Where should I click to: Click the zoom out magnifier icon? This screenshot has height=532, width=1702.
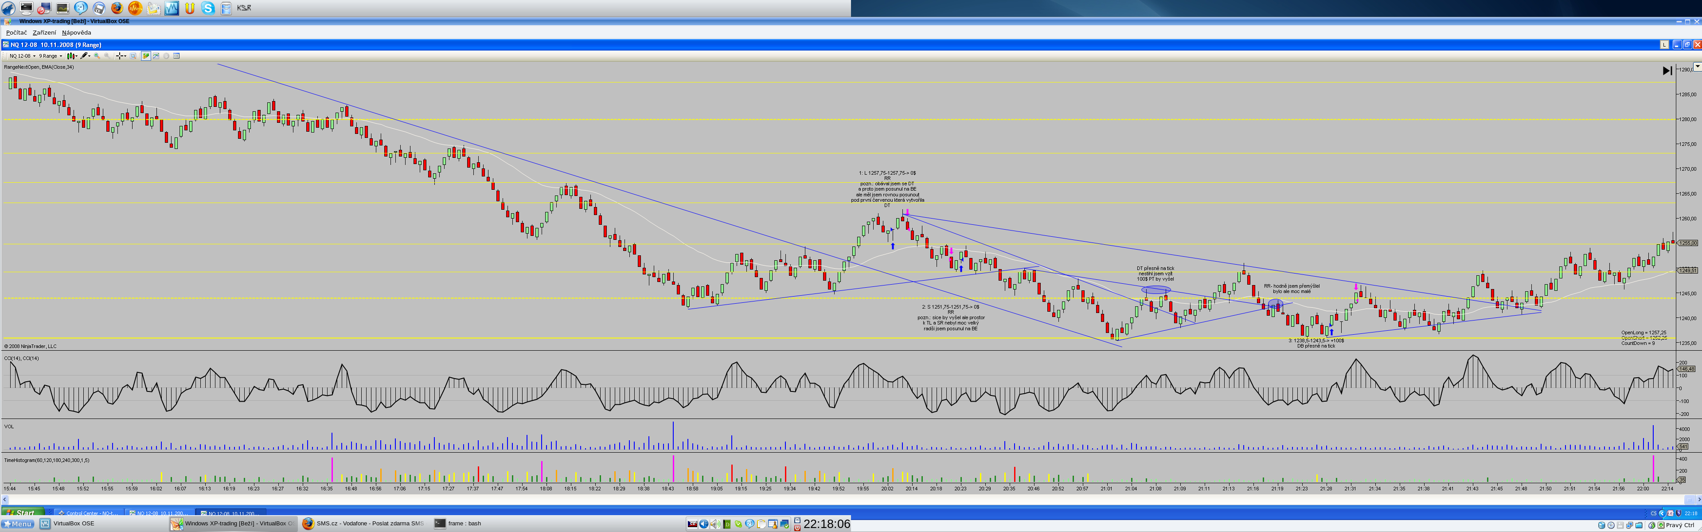[x=107, y=56]
